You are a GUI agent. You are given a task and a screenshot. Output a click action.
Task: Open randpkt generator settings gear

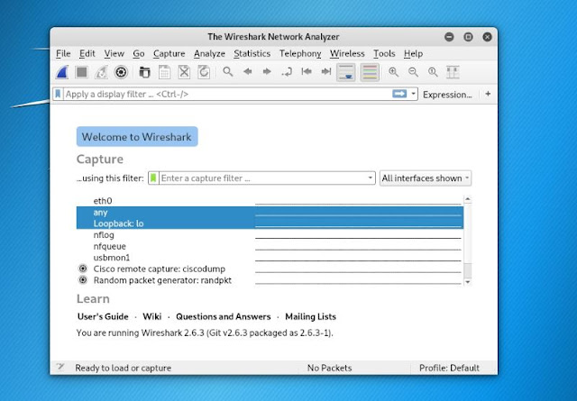[83, 280]
